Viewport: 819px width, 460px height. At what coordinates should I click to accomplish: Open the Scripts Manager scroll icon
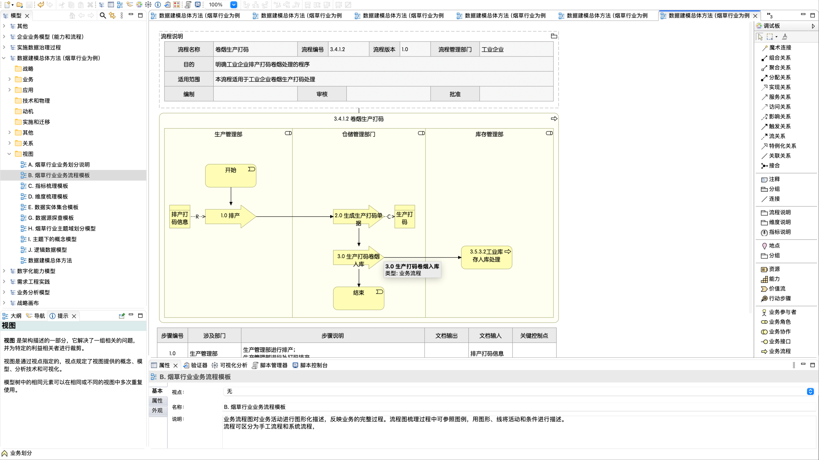coord(188,5)
